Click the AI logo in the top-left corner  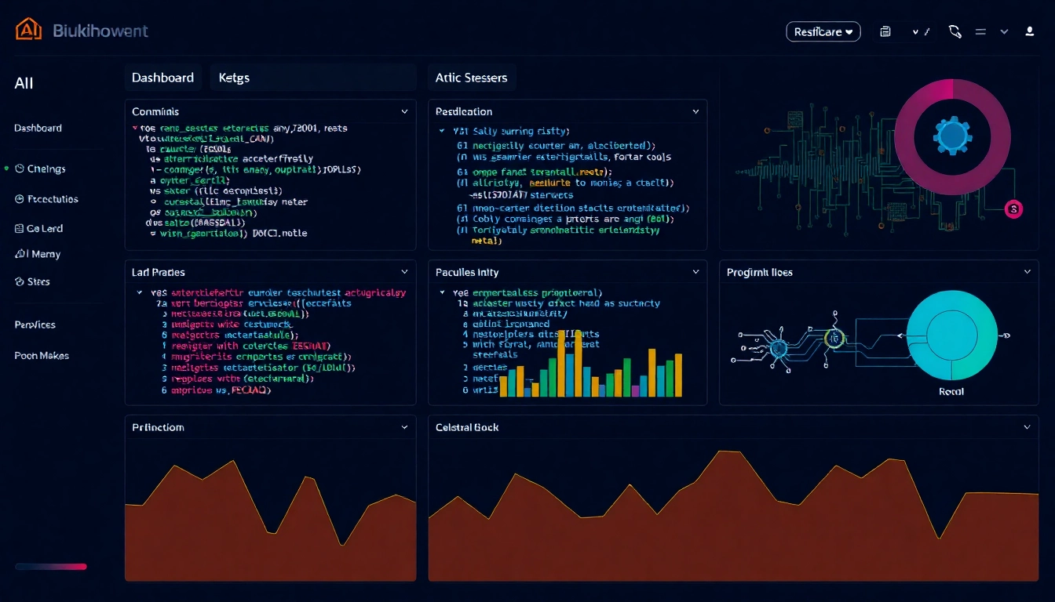(x=27, y=28)
